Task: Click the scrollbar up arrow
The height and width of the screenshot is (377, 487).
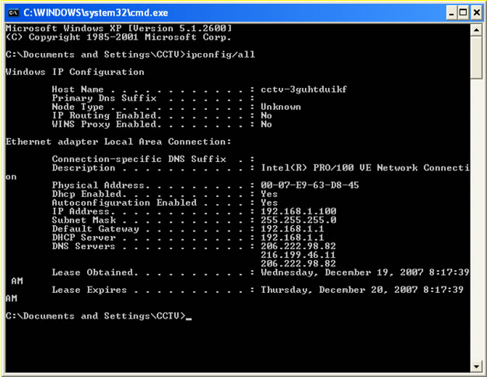Action: tap(476, 30)
